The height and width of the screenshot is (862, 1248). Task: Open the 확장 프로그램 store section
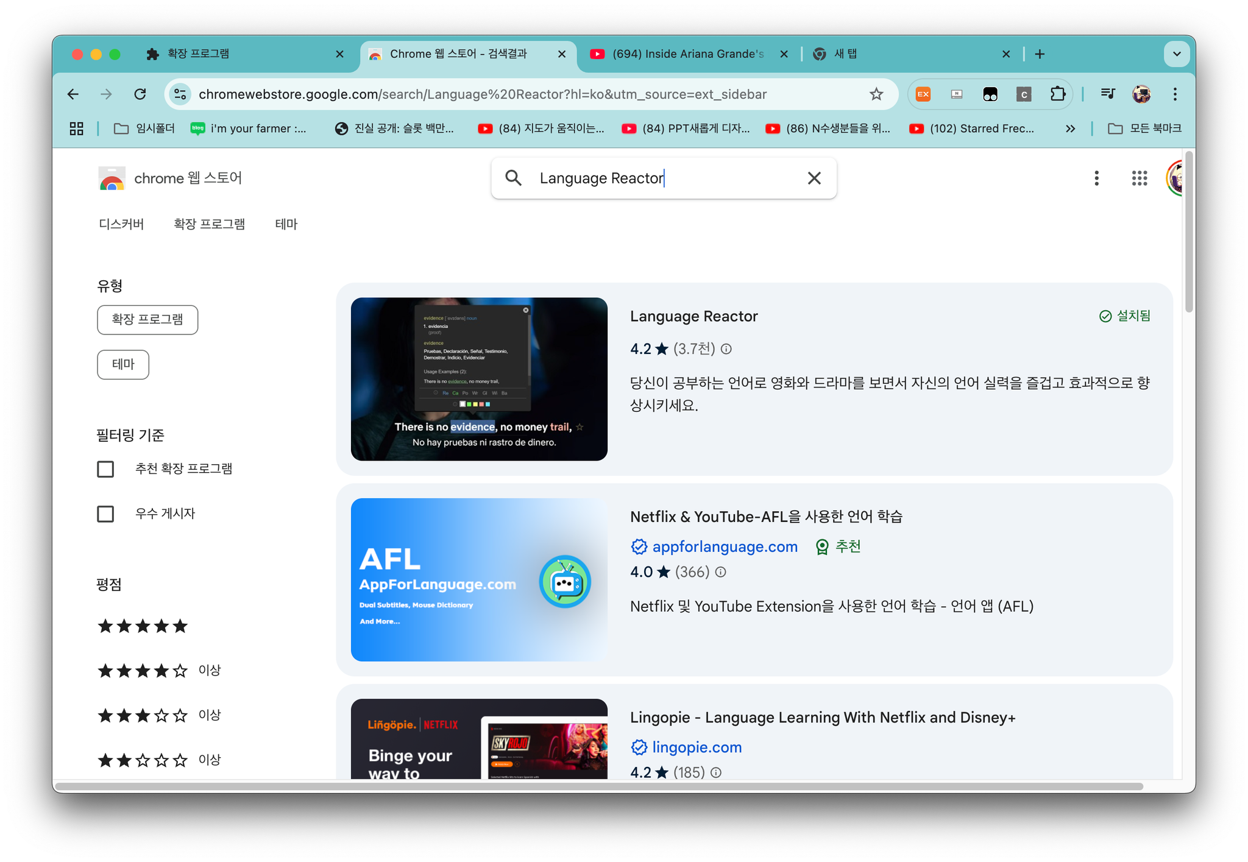click(x=209, y=224)
